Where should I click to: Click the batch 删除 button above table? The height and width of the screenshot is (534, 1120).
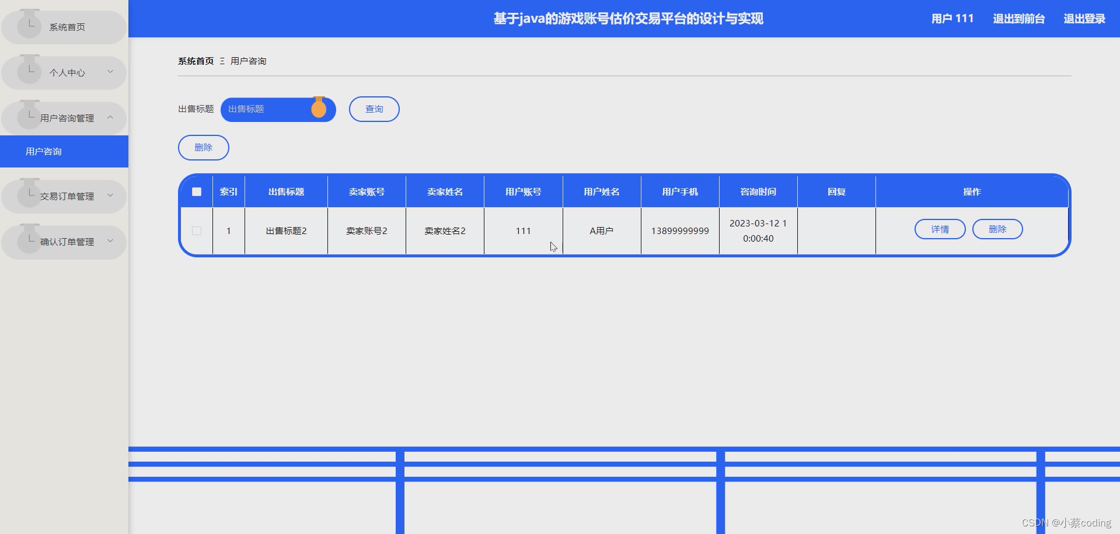pos(204,148)
